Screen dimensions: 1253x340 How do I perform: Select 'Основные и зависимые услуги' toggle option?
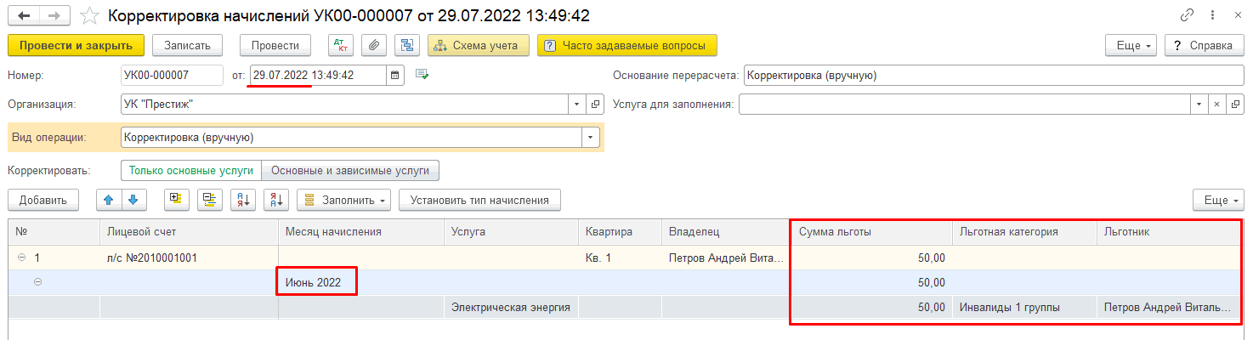(350, 170)
